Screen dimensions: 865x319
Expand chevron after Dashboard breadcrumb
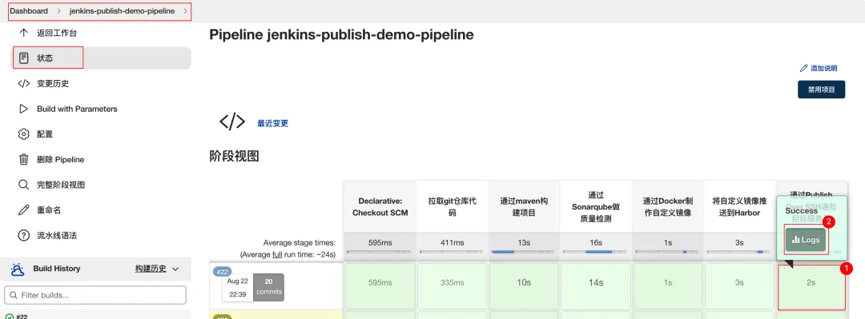(58, 11)
